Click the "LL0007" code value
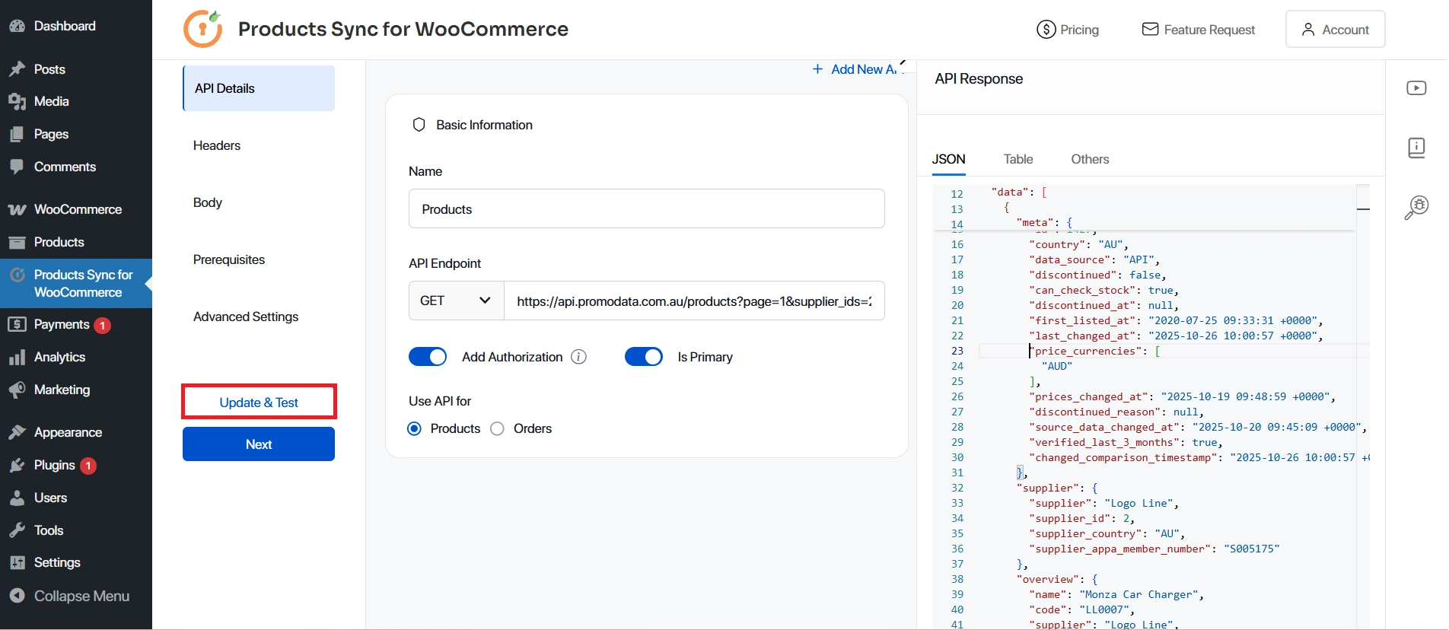The height and width of the screenshot is (630, 1449). click(1104, 609)
